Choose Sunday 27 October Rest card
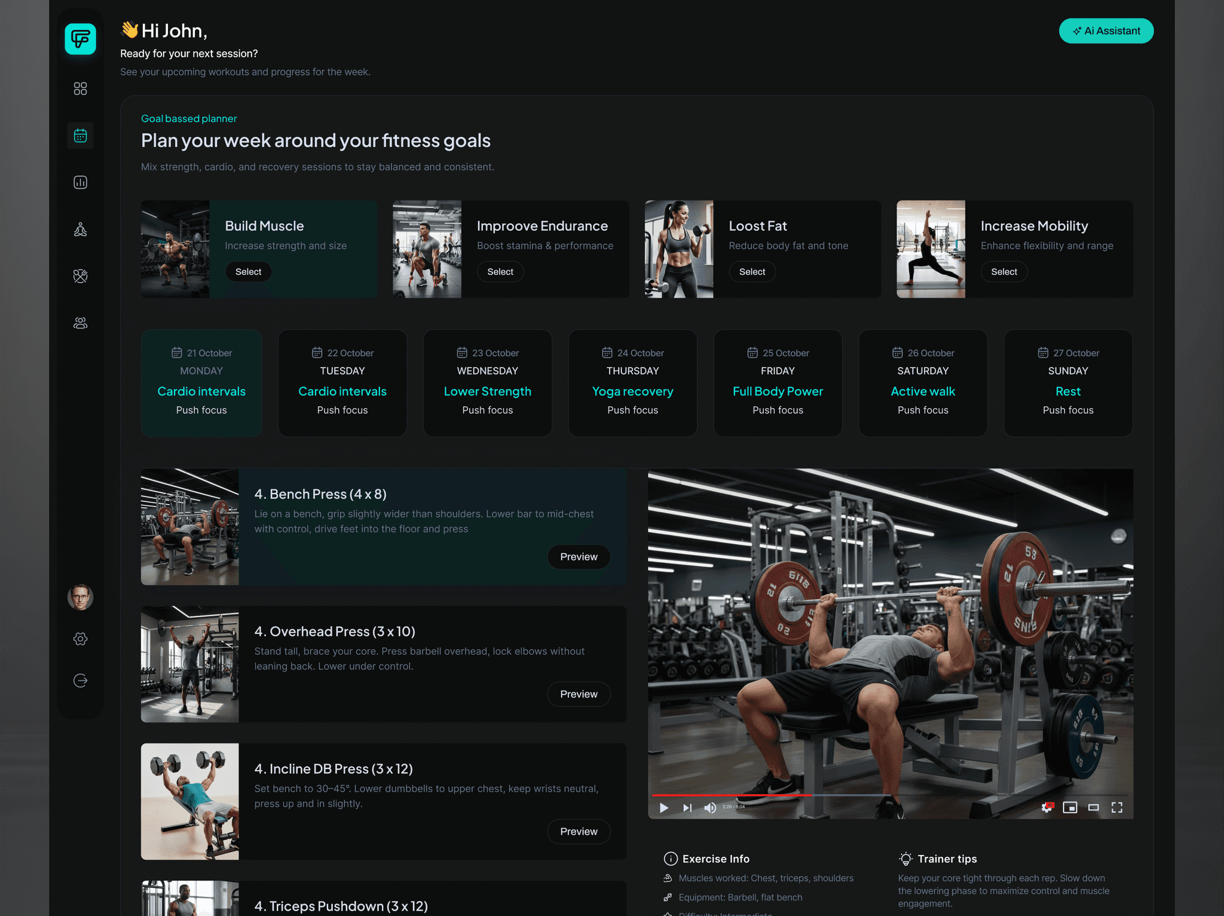 click(1068, 383)
